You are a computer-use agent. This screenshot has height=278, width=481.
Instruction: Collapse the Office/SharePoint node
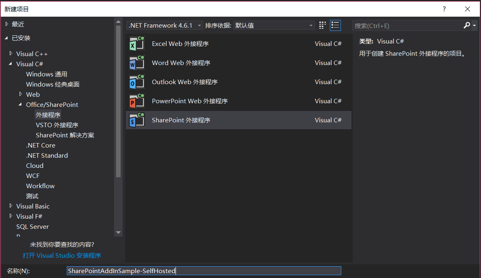click(20, 104)
